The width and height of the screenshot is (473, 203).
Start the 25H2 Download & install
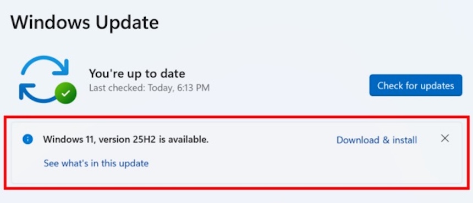pyautogui.click(x=377, y=140)
